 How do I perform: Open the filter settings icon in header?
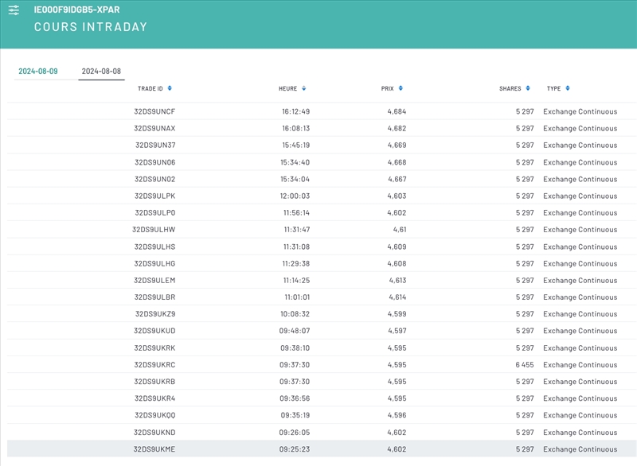(x=14, y=10)
